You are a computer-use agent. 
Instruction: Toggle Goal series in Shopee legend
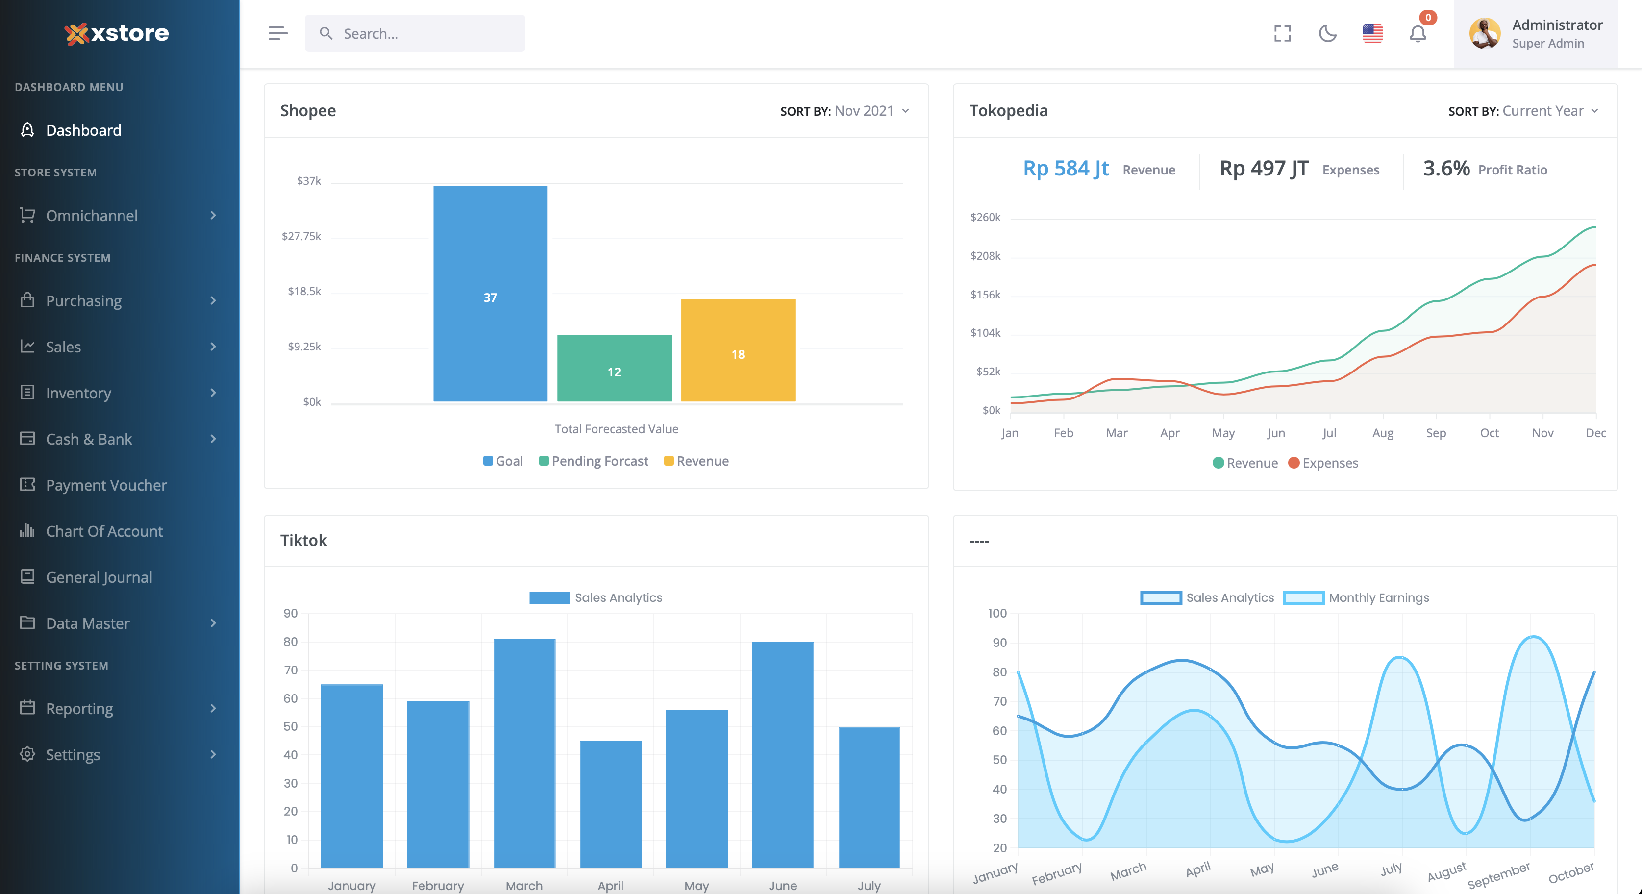503,461
